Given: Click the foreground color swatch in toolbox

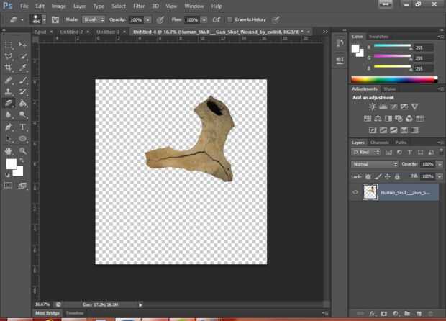Looking at the screenshot, I should (11, 164).
